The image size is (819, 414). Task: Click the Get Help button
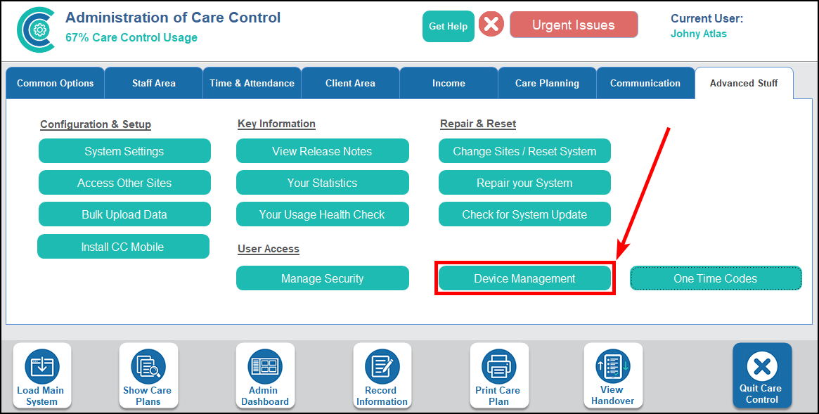448,26
